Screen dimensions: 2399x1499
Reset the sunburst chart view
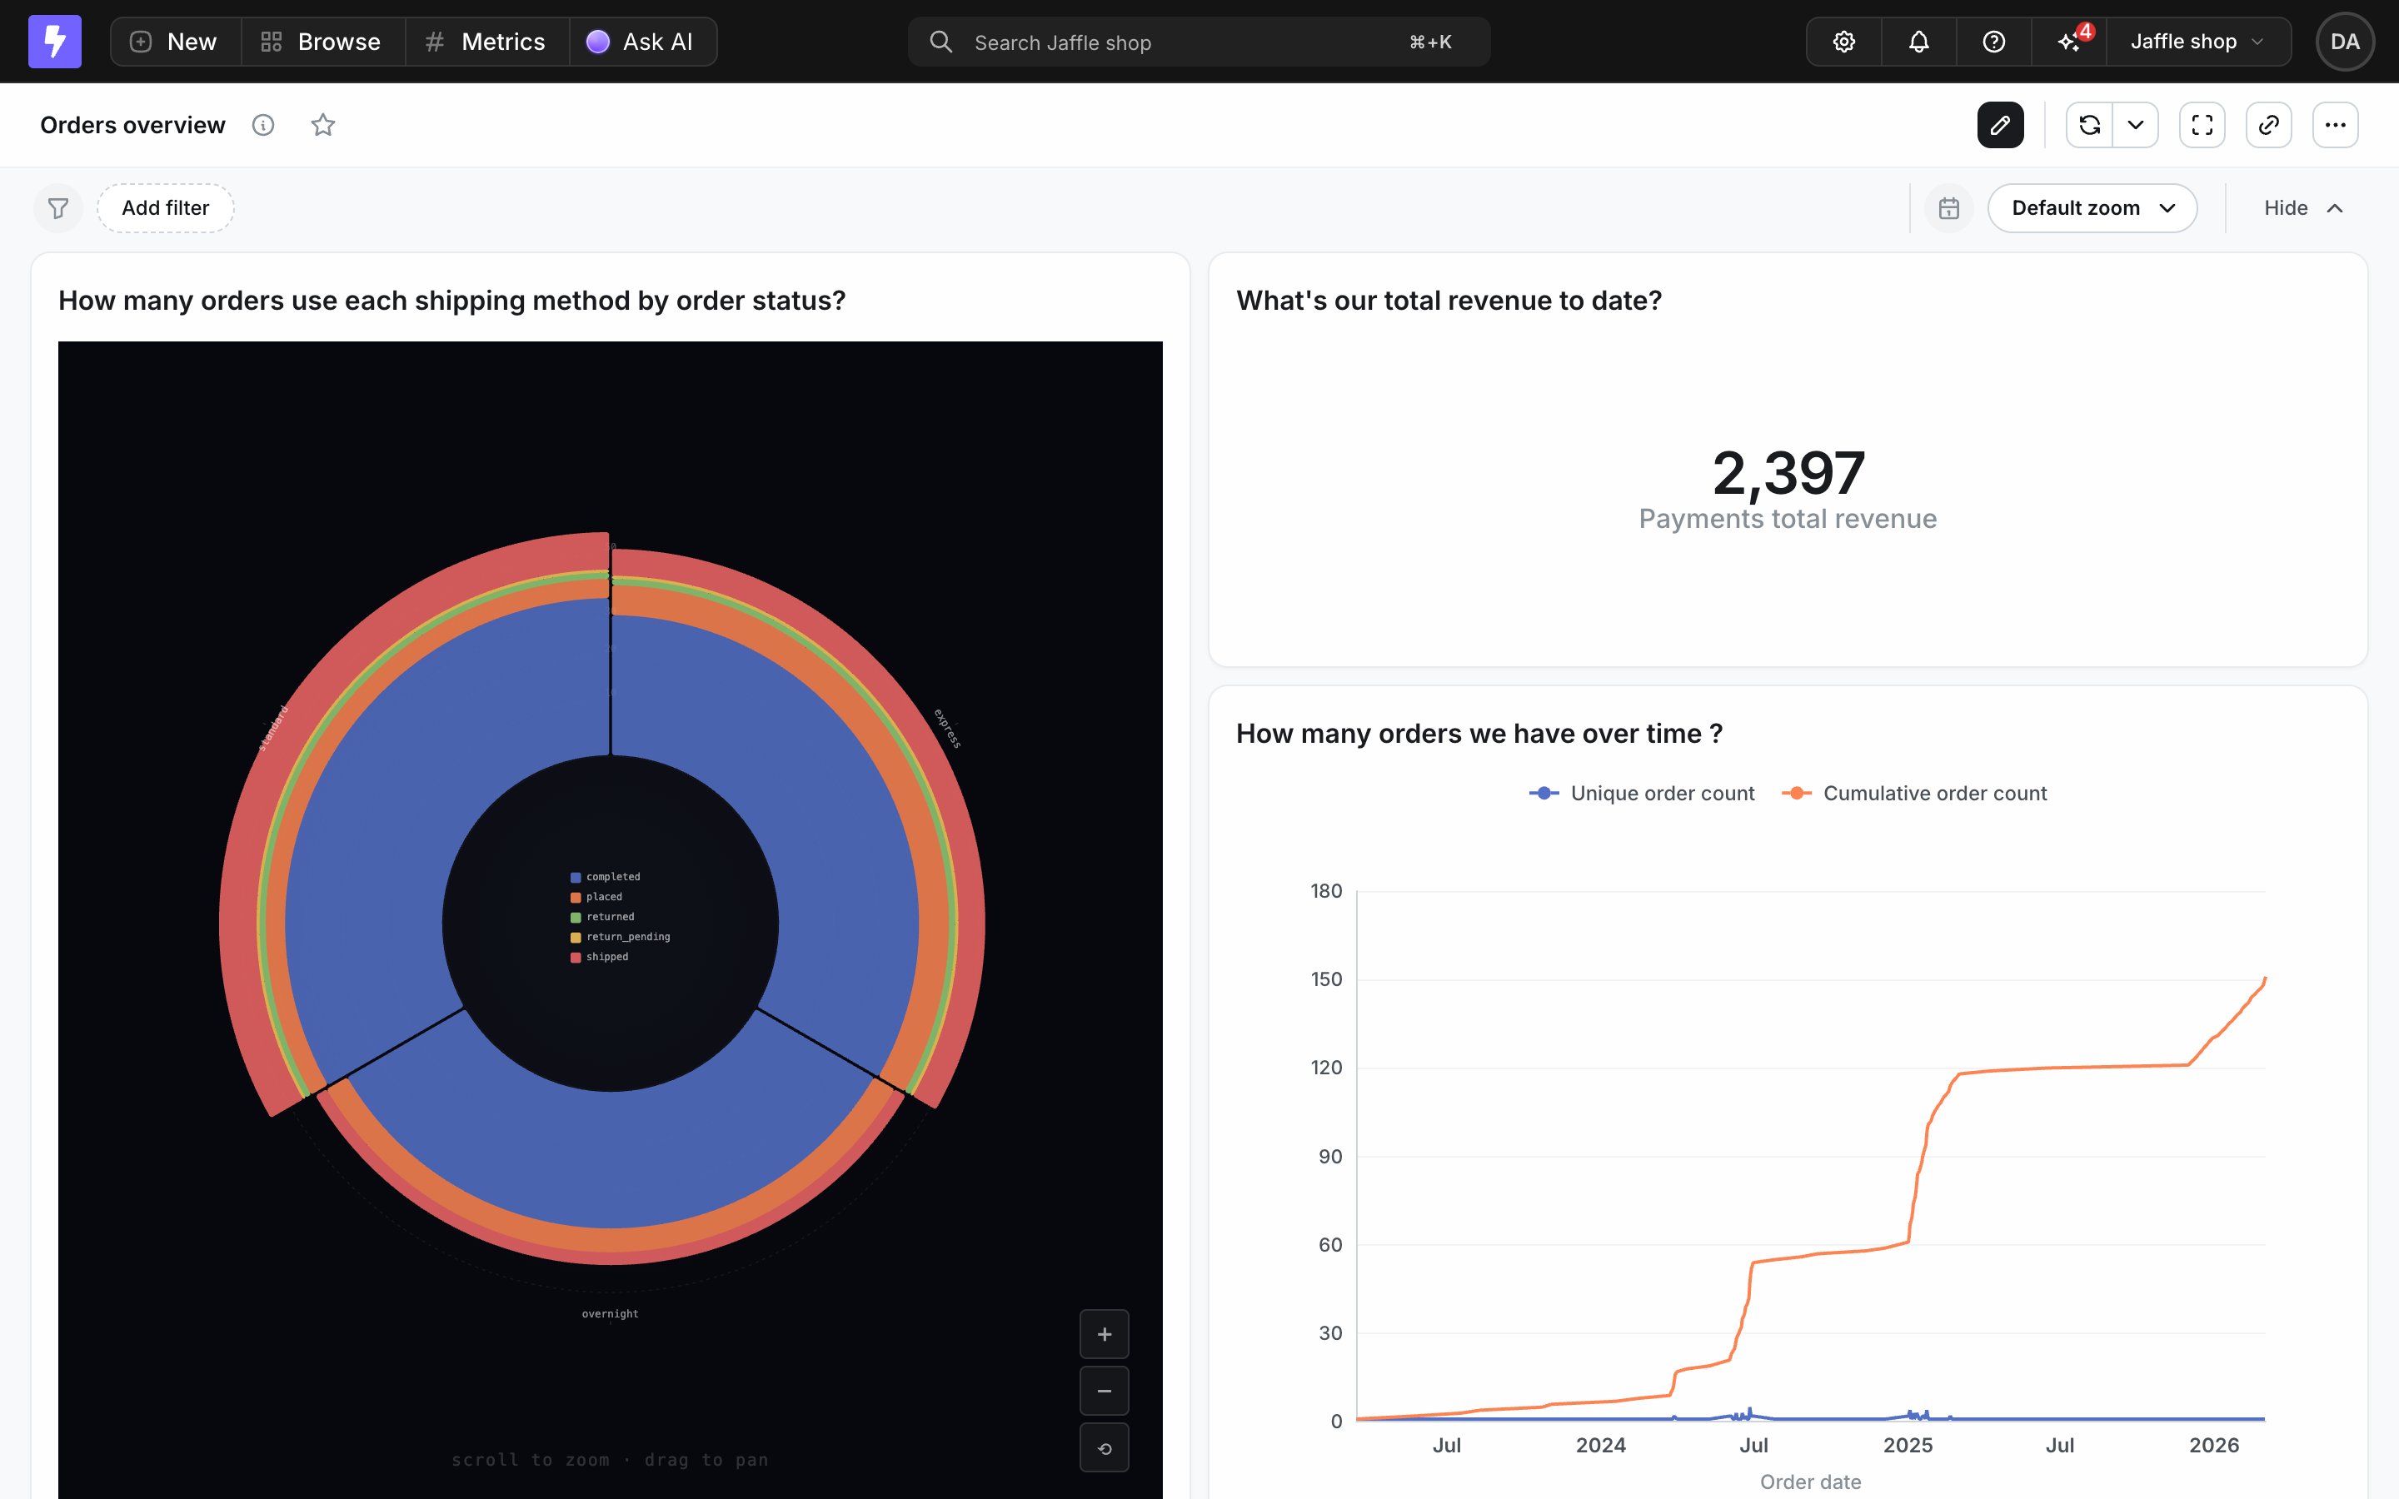click(1105, 1448)
